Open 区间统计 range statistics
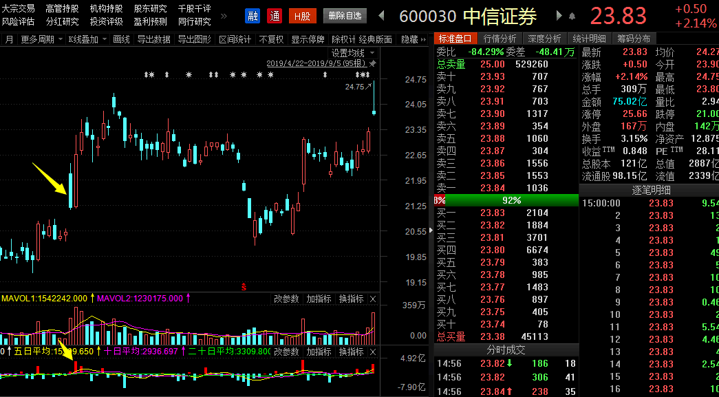The image size is (719, 397). 235,39
